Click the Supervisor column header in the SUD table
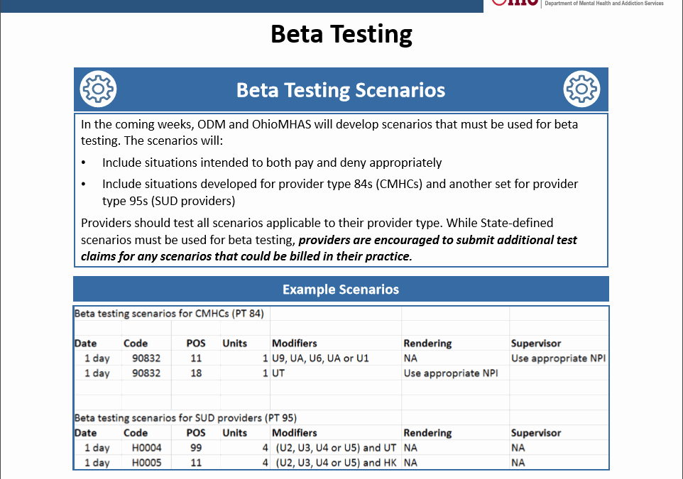683x479 pixels. coord(536,432)
